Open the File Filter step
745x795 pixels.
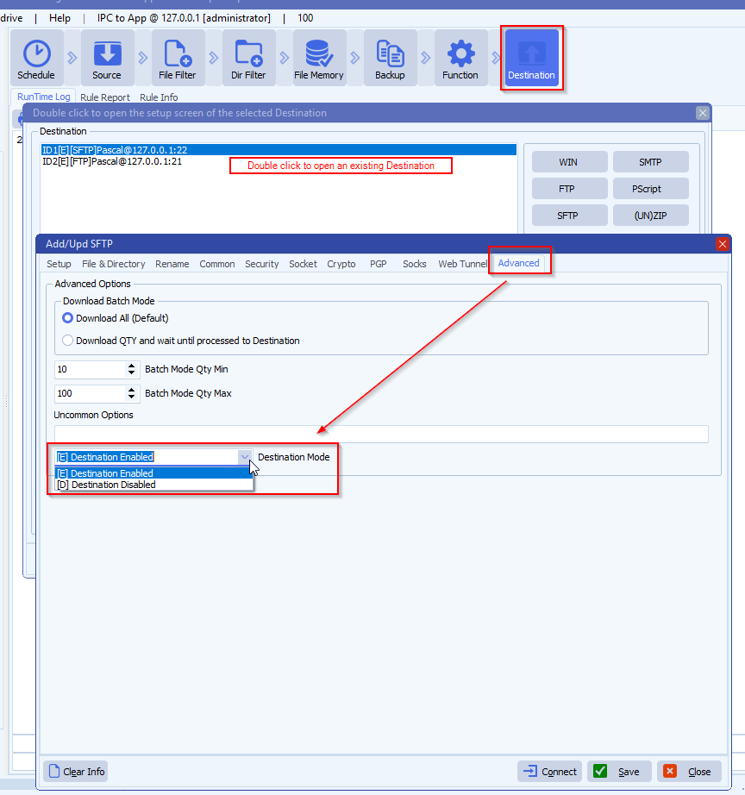point(178,58)
